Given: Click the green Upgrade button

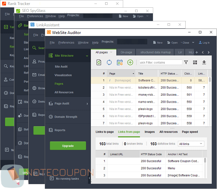Looking at the screenshot, I should point(68,146).
